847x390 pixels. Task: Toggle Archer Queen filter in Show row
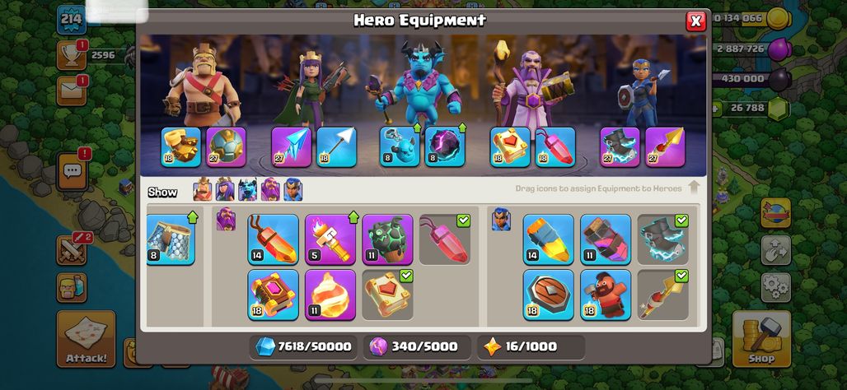(225, 189)
